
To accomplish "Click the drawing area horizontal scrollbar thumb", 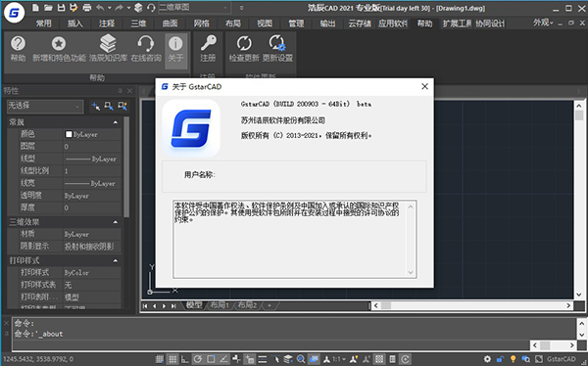I will 386,305.
